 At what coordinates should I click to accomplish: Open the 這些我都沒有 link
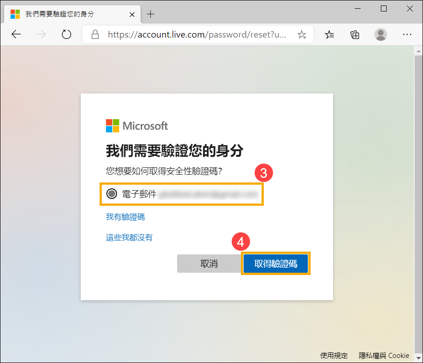tap(129, 237)
